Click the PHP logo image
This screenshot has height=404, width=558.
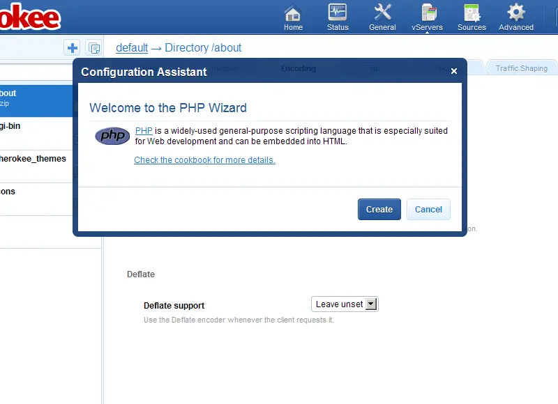112,136
